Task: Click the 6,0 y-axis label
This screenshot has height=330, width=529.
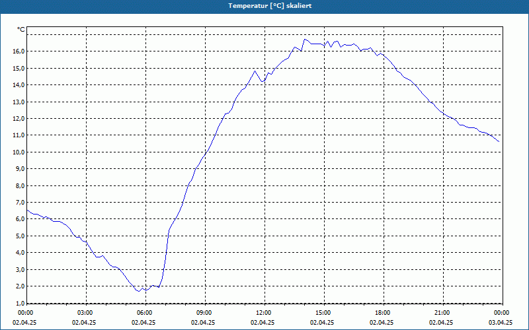Action: (20, 219)
